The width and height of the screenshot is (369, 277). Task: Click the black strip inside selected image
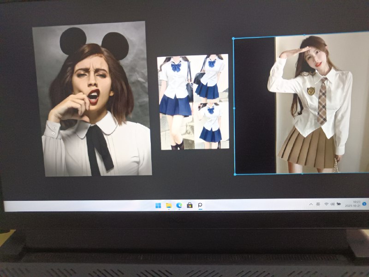255,106
